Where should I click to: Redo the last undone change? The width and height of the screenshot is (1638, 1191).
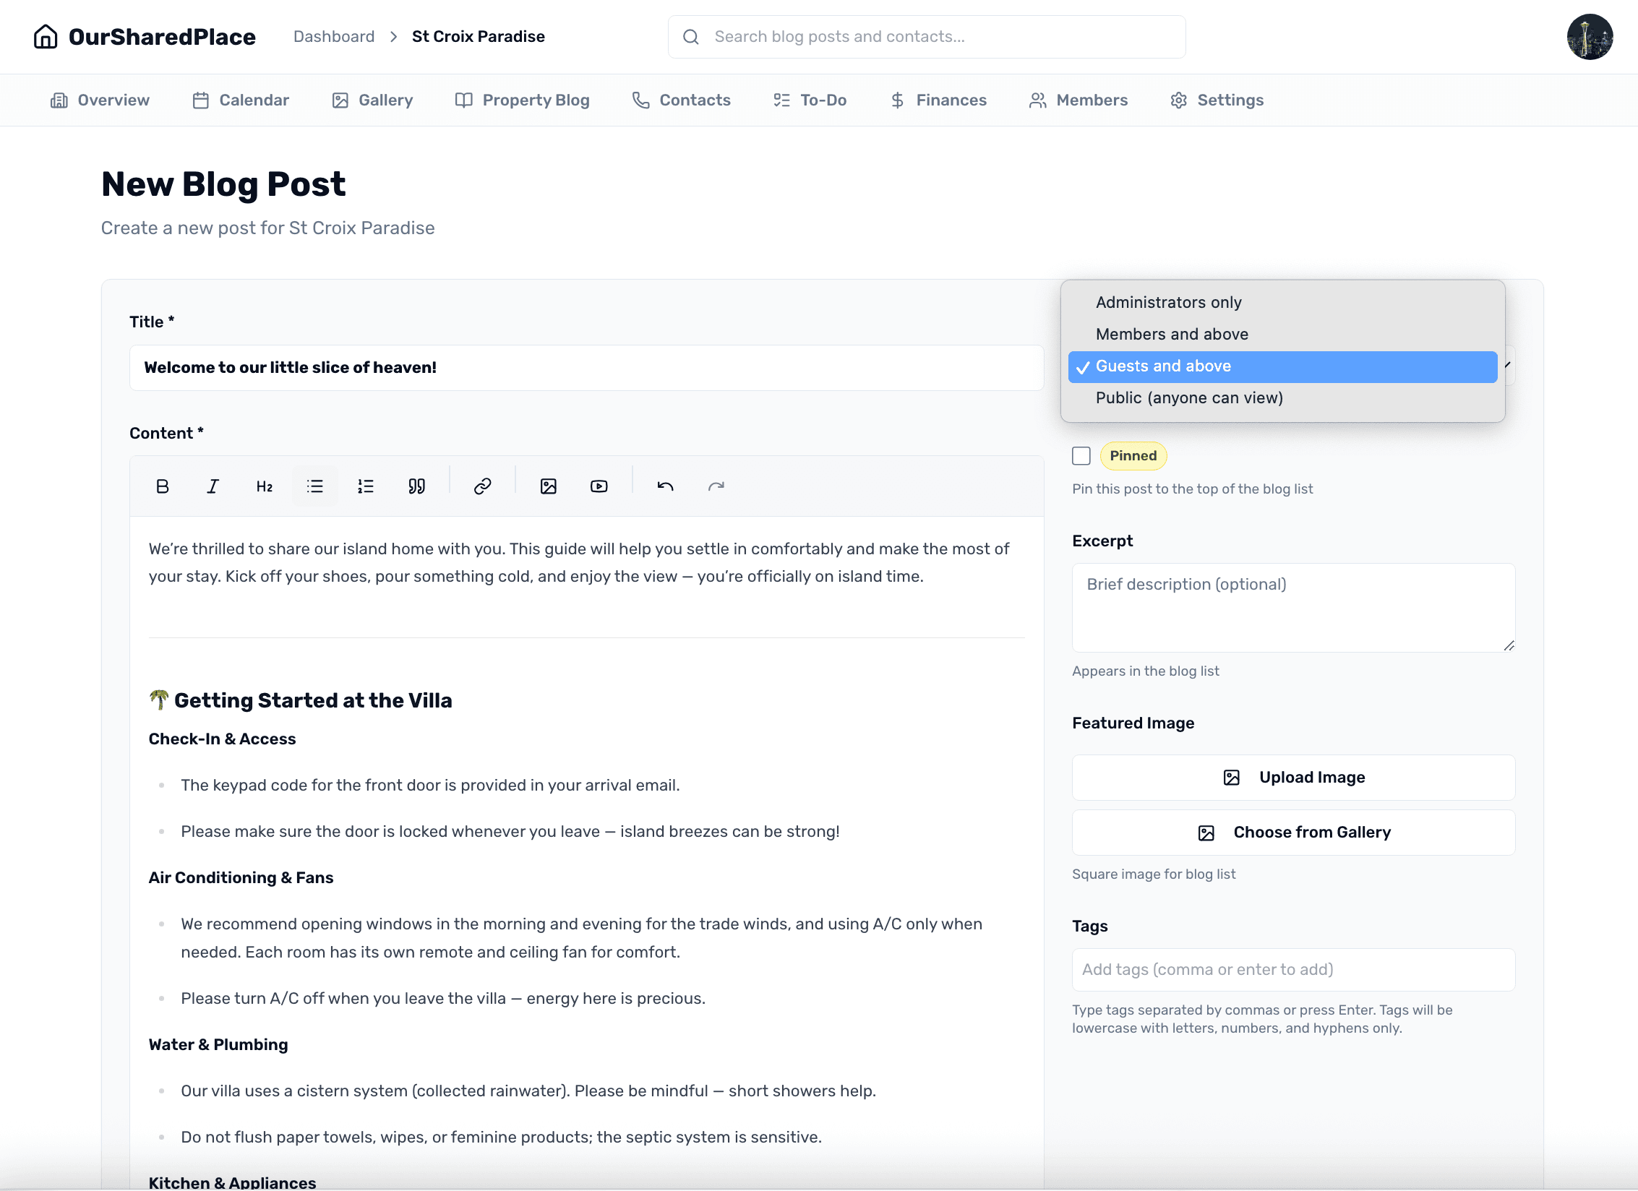716,486
